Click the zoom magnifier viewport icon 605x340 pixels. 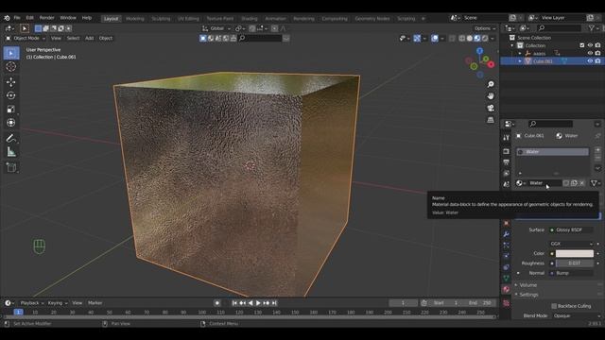[491, 84]
